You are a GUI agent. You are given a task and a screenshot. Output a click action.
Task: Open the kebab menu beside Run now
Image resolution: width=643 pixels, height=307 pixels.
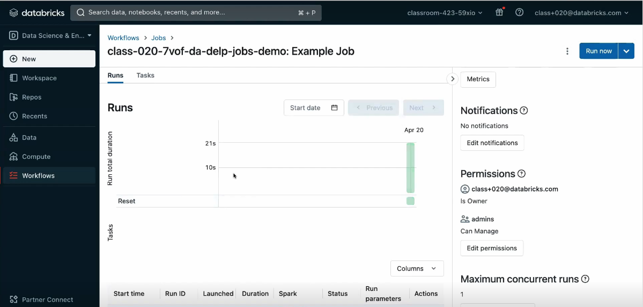pyautogui.click(x=567, y=51)
